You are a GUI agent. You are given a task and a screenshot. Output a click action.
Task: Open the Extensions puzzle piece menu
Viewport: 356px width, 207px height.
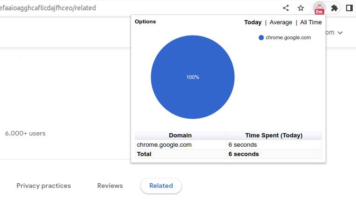coord(334,8)
